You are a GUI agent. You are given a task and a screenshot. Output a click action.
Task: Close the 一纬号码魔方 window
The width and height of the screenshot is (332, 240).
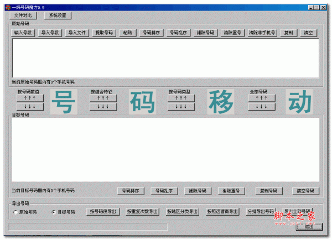click(x=323, y=8)
